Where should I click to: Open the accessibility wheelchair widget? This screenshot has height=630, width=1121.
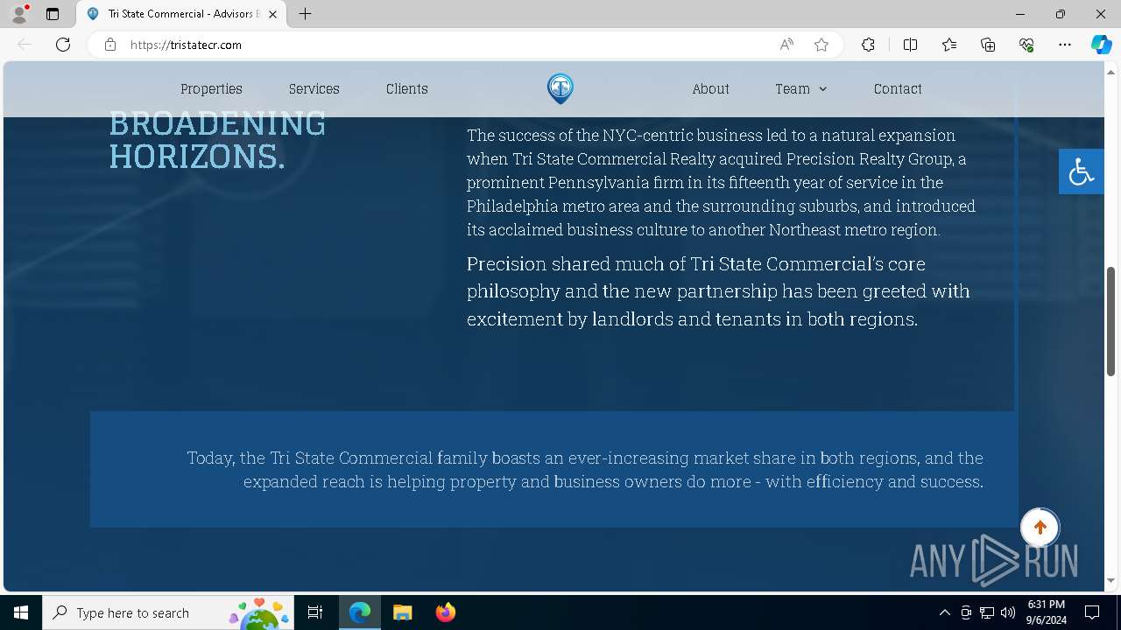(1081, 171)
